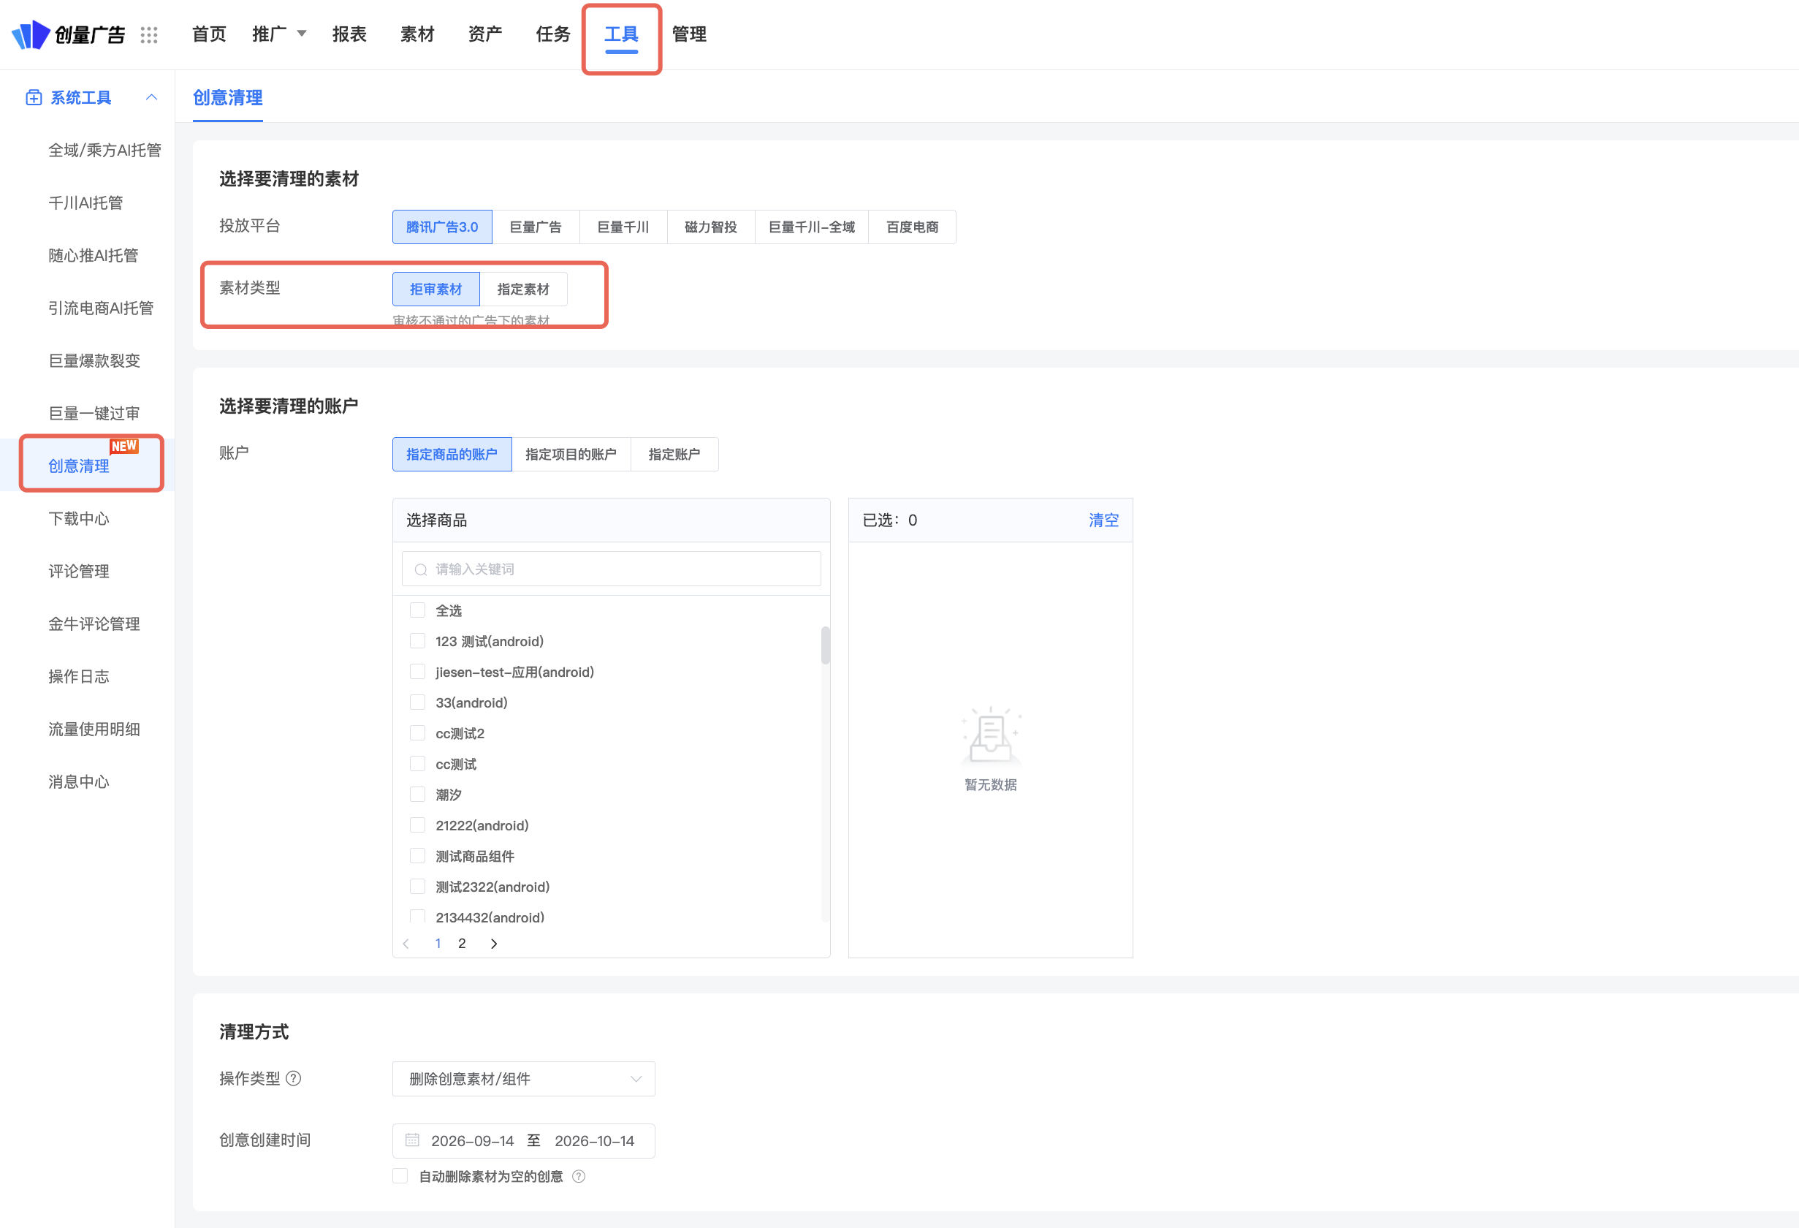Enable 自动删除素材为空的创意 checkbox
The height and width of the screenshot is (1228, 1799).
(400, 1177)
